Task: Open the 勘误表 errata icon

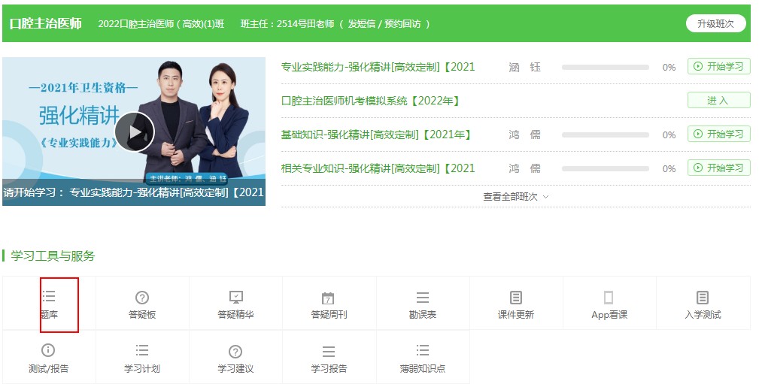Action: 422,298
